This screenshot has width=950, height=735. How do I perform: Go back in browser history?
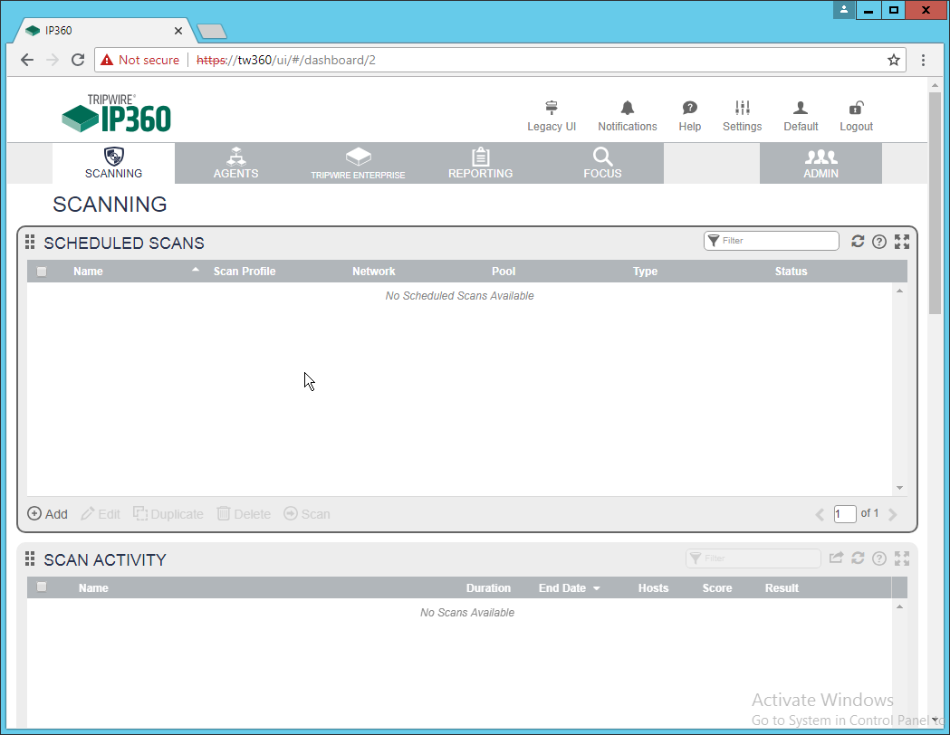click(x=27, y=60)
